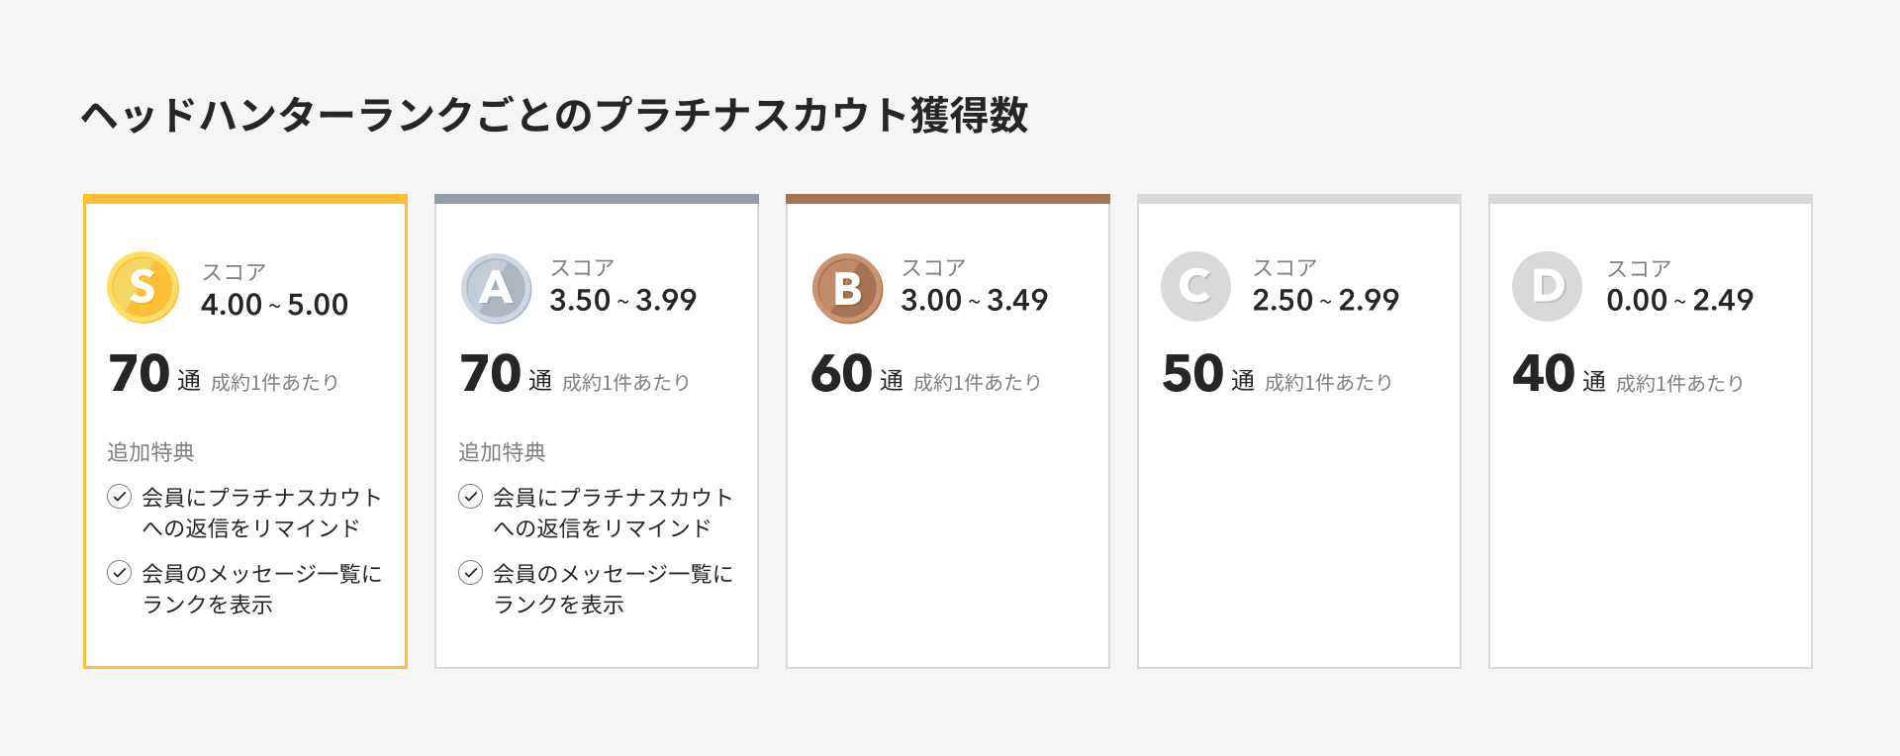Click the C rank score range 2.50~2.99
1900x756 pixels.
[x=1325, y=301]
